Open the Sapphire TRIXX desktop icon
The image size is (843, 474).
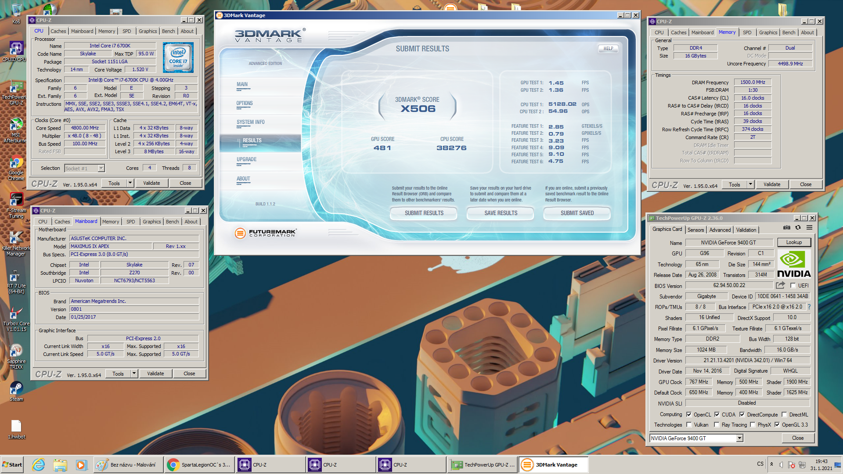[x=16, y=357]
